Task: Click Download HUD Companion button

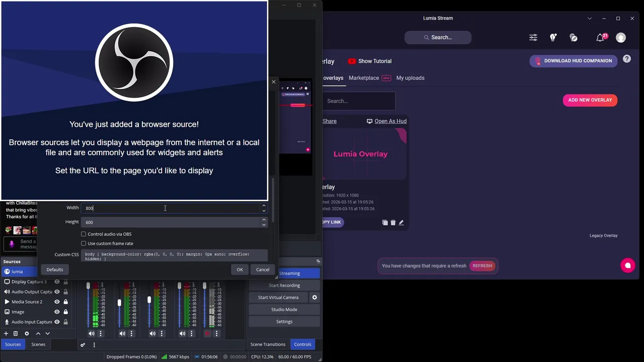Action: (x=573, y=61)
